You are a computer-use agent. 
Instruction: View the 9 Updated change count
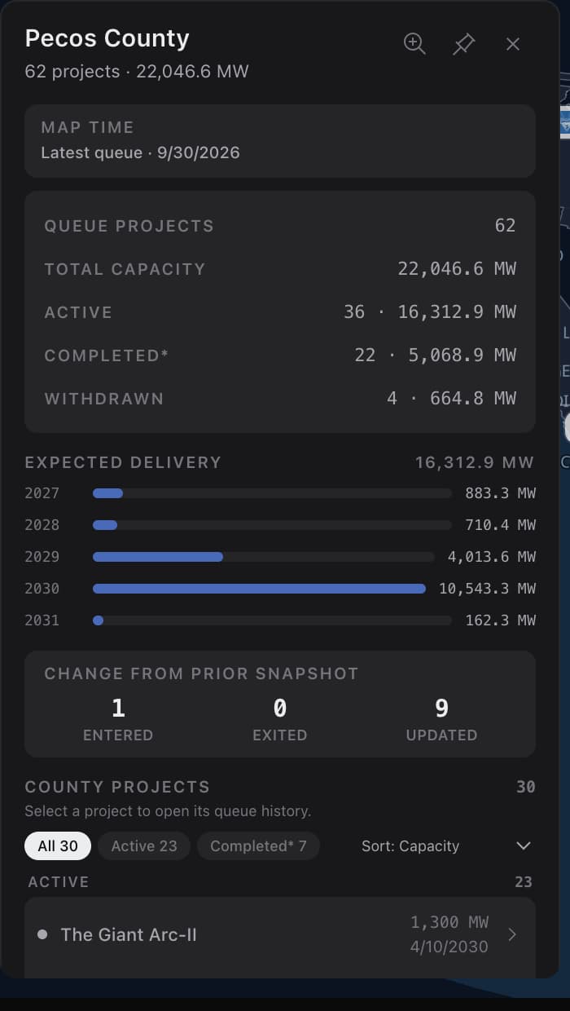pyautogui.click(x=441, y=719)
